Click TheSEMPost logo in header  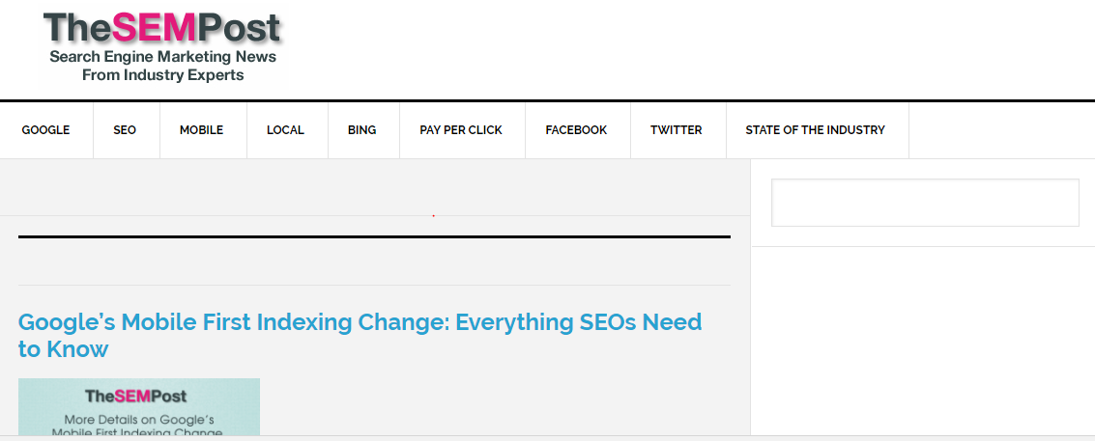coord(162,47)
